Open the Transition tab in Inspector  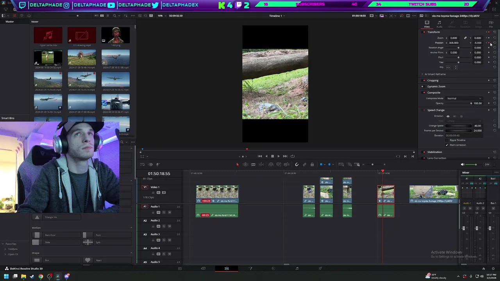(x=465, y=25)
